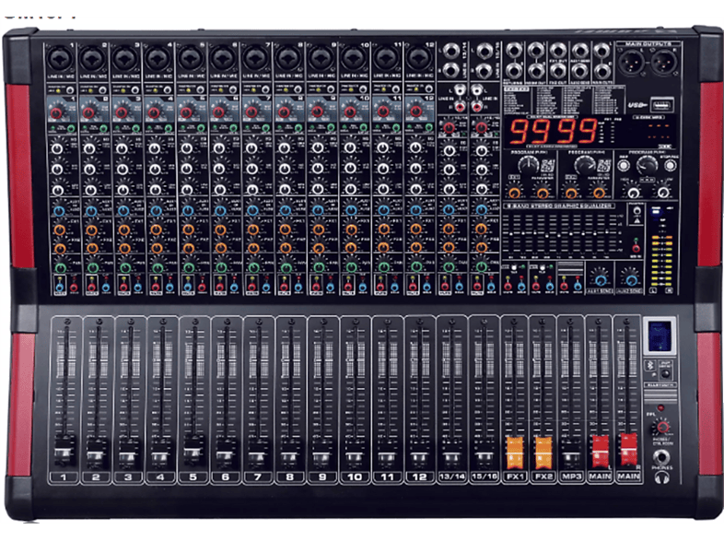Click the red PFL indicator above the phones knob
The width and height of the screenshot is (724, 541).
(x=660, y=408)
